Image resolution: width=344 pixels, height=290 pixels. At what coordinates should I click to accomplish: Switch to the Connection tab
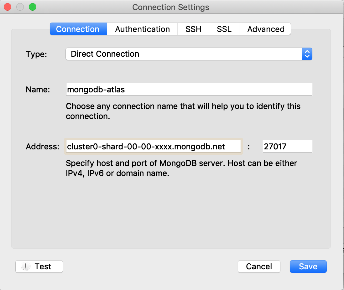click(78, 29)
